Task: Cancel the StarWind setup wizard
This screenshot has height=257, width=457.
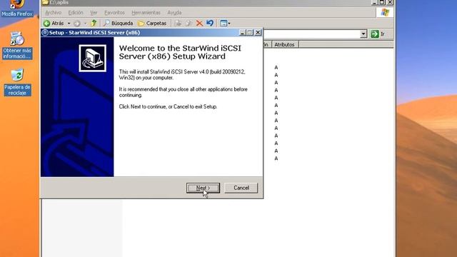Action: pyautogui.click(x=241, y=188)
